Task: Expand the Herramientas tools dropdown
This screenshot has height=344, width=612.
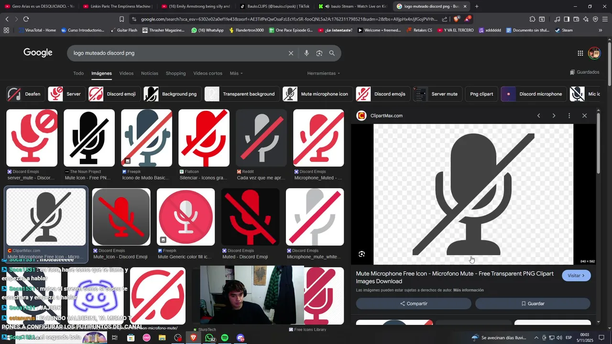Action: coord(324,73)
